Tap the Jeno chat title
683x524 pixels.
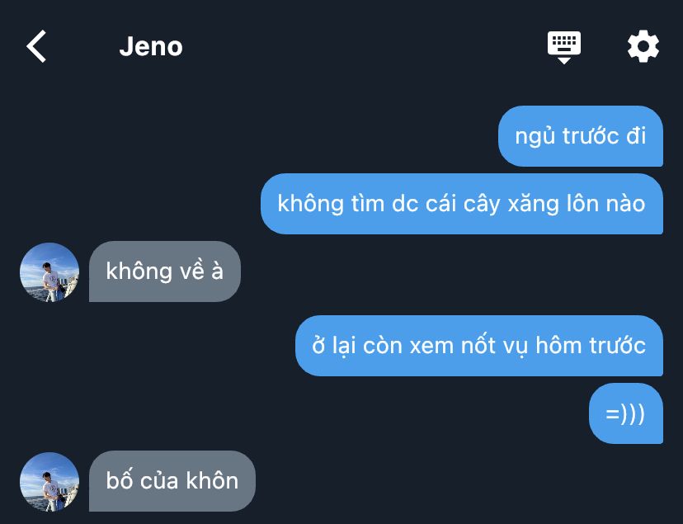coord(151,46)
